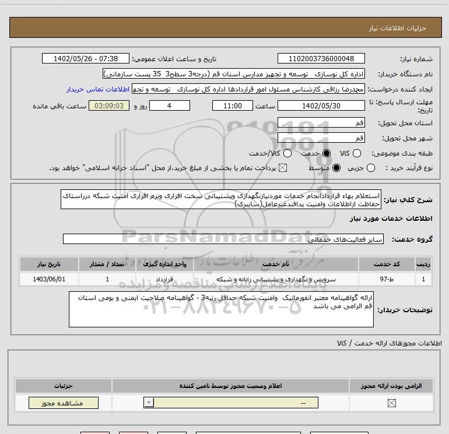Image resolution: width=449 pixels, height=434 pixels.
Task: Select the جزیی purchase type radio
Action: 371,168
